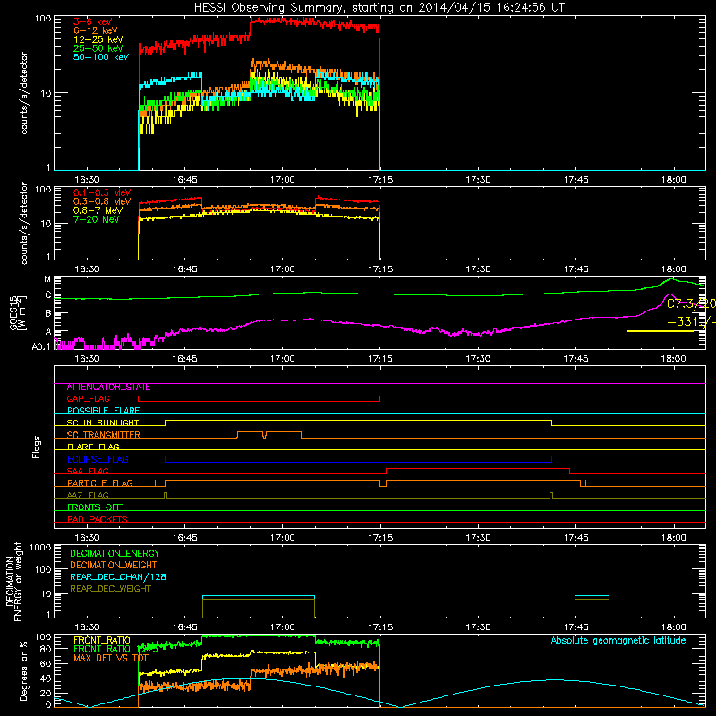This screenshot has width=716, height=716.
Task: Select the GAP_FLAG label
Action: [88, 399]
